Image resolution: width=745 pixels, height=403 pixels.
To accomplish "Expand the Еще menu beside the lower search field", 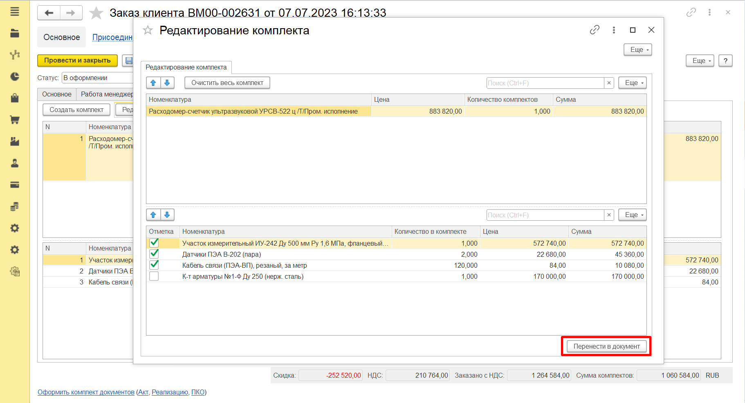I will pos(632,215).
